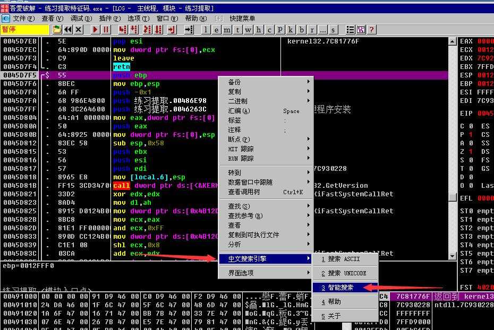This screenshot has width=494, height=330.
Task: Choose 汇编(A) in the context menu
Action: tap(266, 111)
